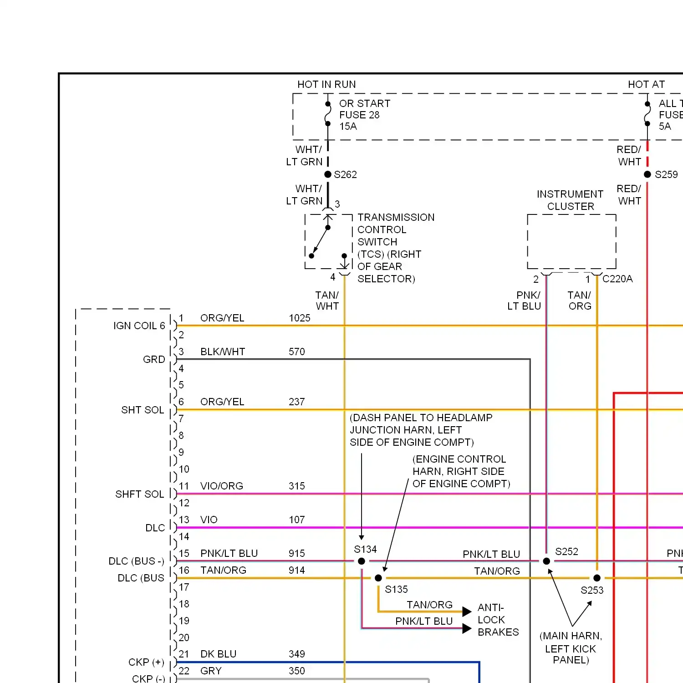
Task: Click pin number "18" on the module connector
Action: coord(183,604)
